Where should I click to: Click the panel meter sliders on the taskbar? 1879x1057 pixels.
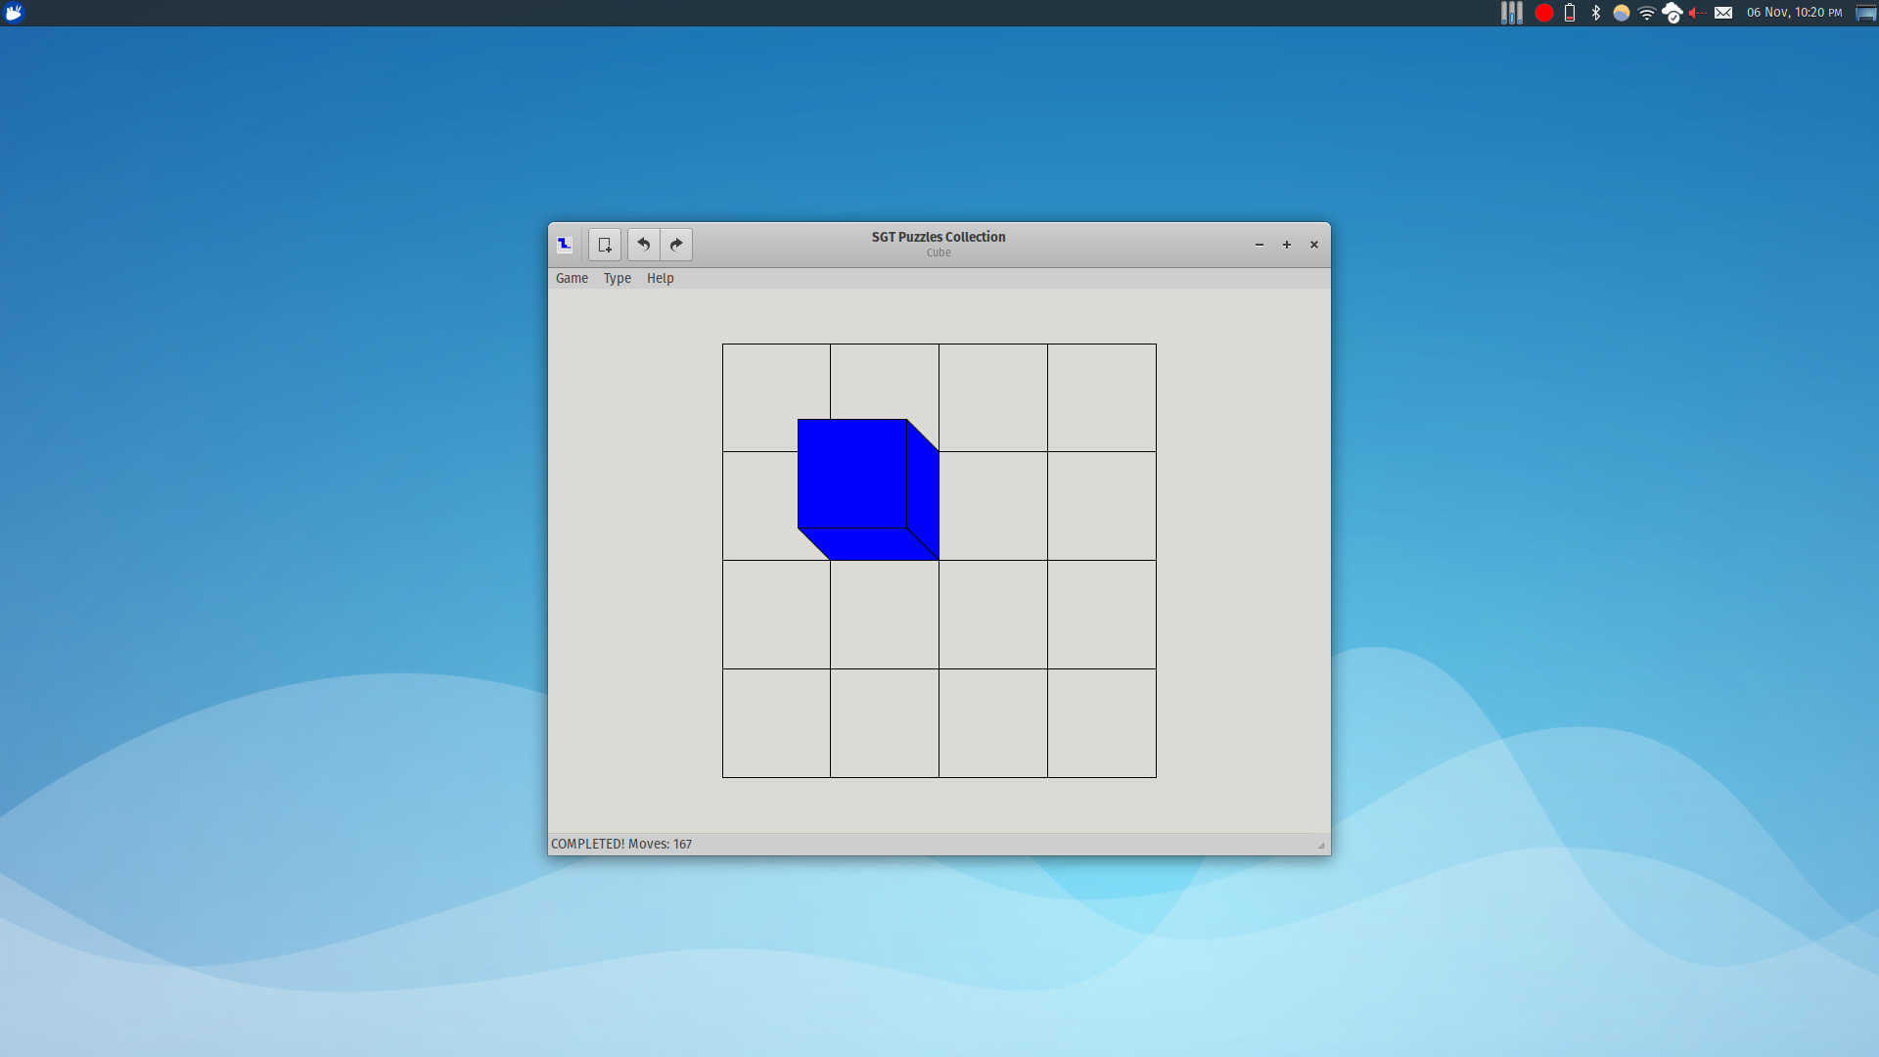click(x=1511, y=14)
